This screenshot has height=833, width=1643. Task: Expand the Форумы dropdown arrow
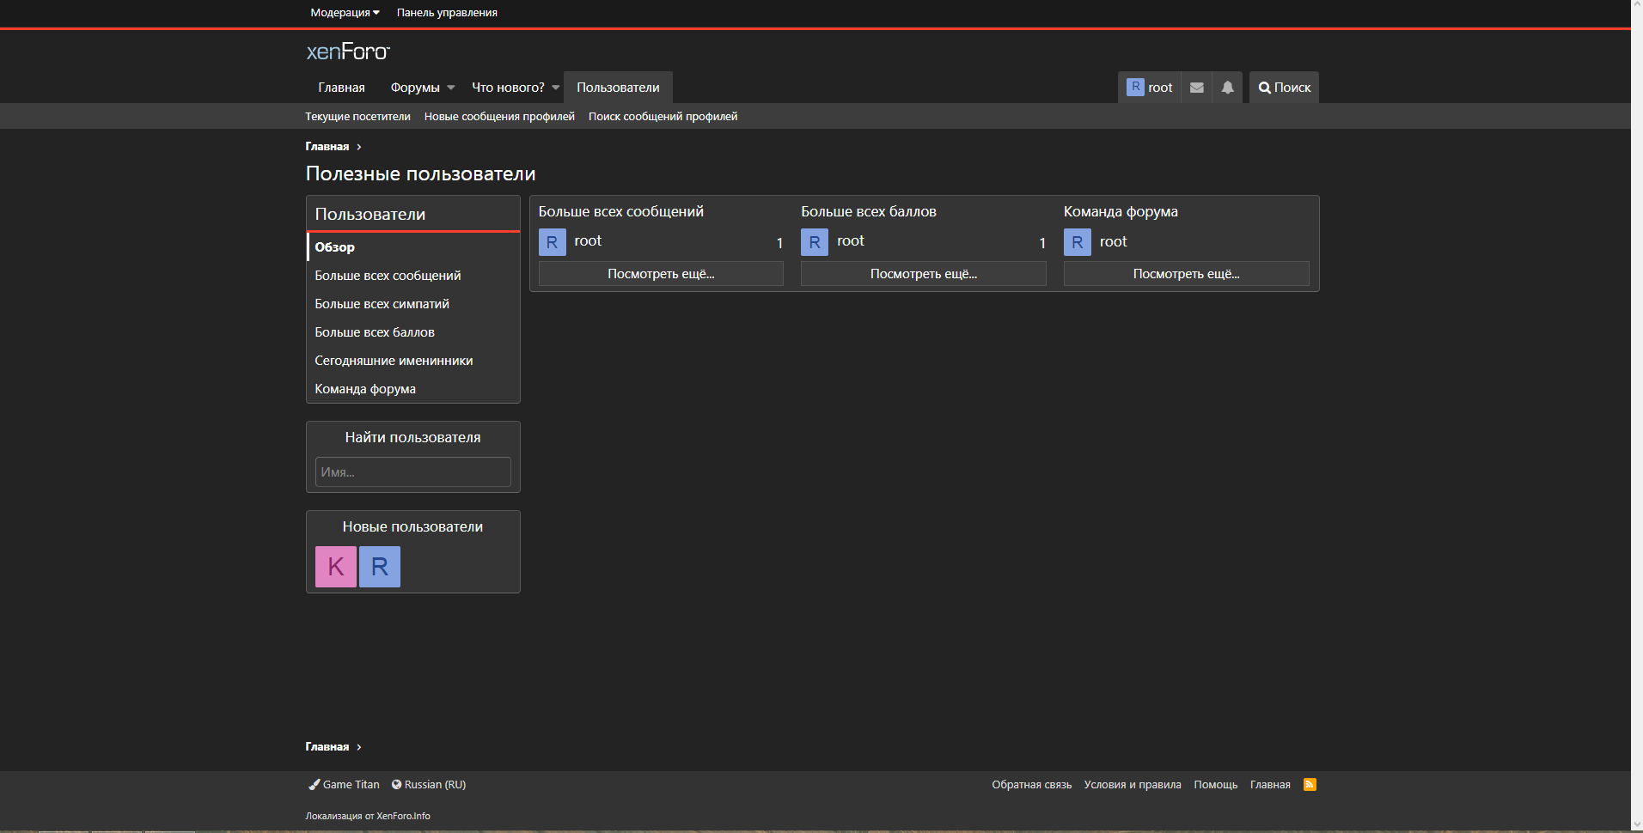click(x=451, y=88)
